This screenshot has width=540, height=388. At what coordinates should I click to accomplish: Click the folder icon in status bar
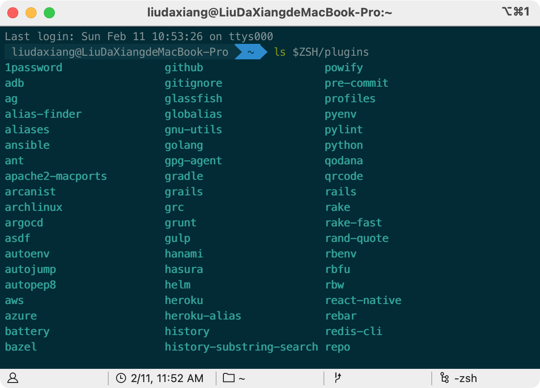pos(229,378)
